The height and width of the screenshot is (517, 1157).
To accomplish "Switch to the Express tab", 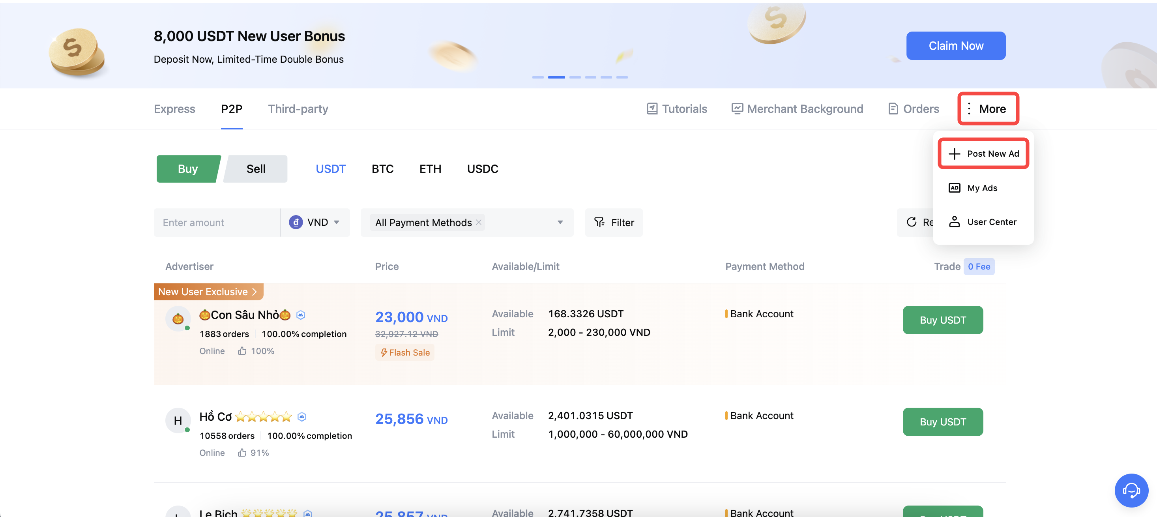I will pyautogui.click(x=174, y=109).
